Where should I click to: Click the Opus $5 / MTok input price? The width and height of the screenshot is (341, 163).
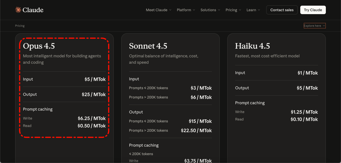pyautogui.click(x=95, y=79)
